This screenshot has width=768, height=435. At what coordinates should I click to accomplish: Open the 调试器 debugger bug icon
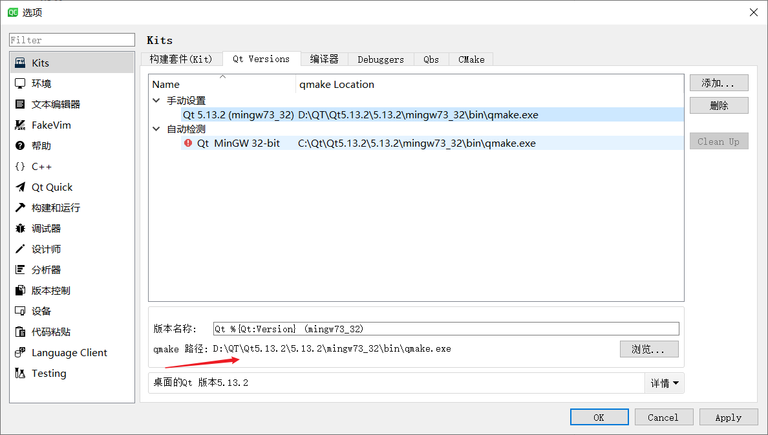pyautogui.click(x=21, y=228)
